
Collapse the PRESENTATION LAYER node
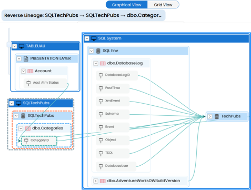point(19,59)
